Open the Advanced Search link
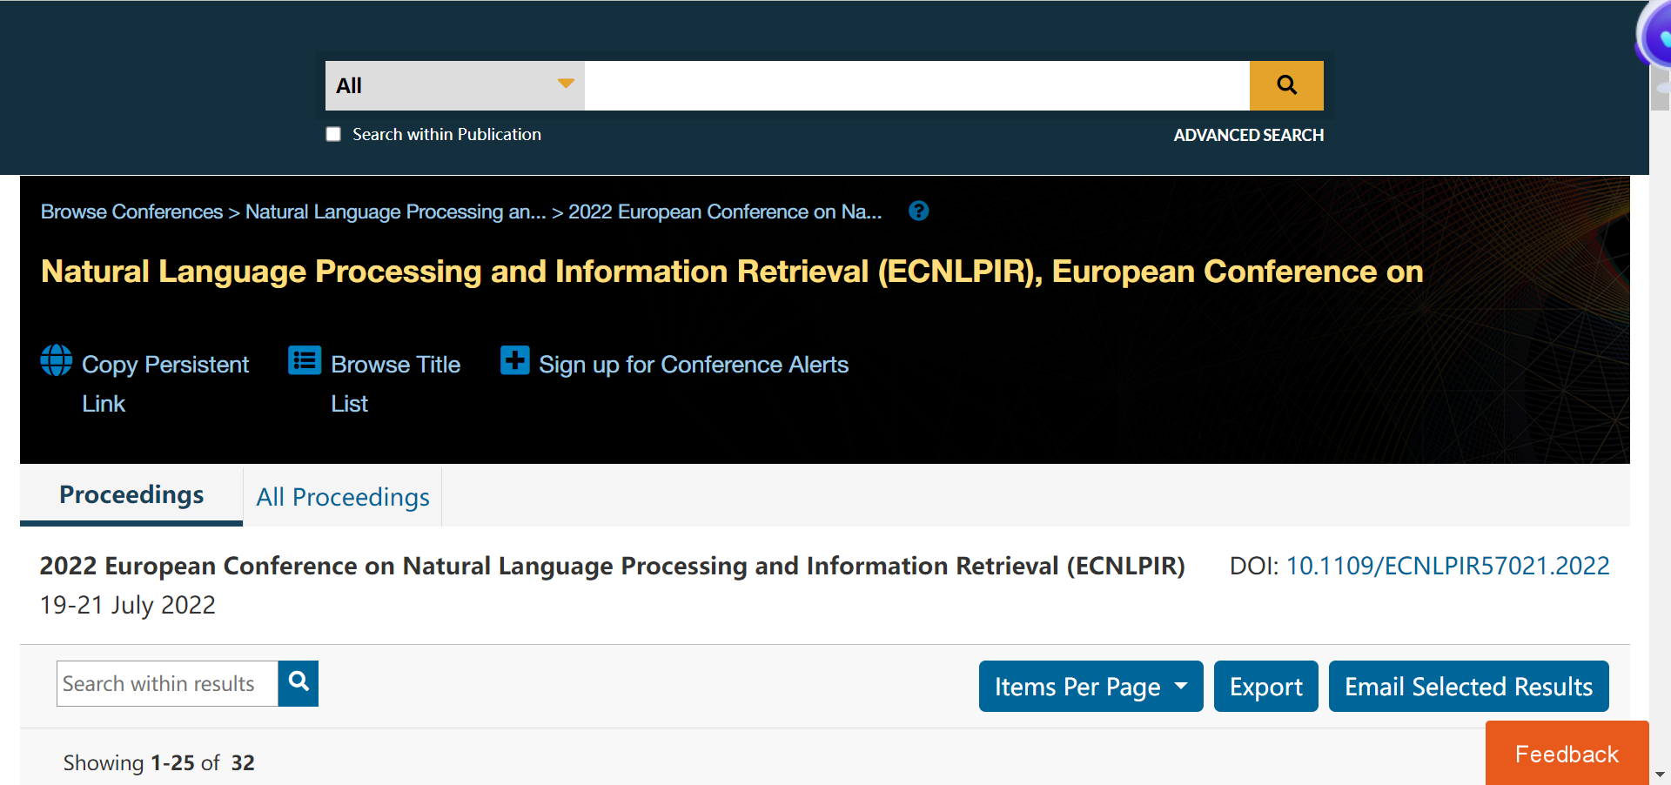 point(1248,135)
